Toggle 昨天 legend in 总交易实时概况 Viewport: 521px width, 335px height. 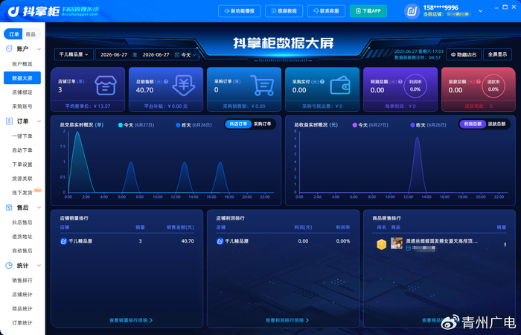click(x=194, y=125)
